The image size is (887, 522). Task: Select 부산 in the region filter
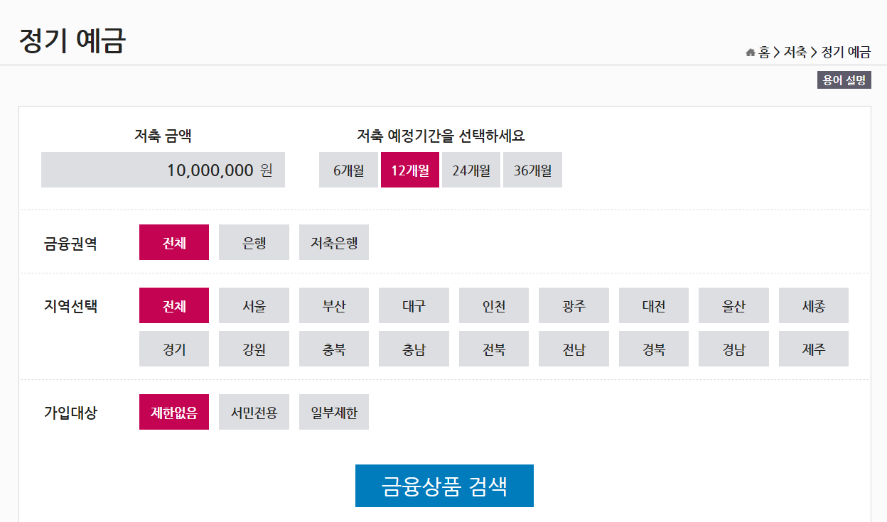tap(334, 305)
